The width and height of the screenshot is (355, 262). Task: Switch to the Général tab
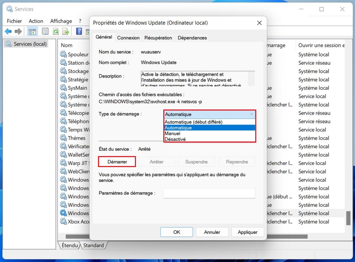pos(104,37)
